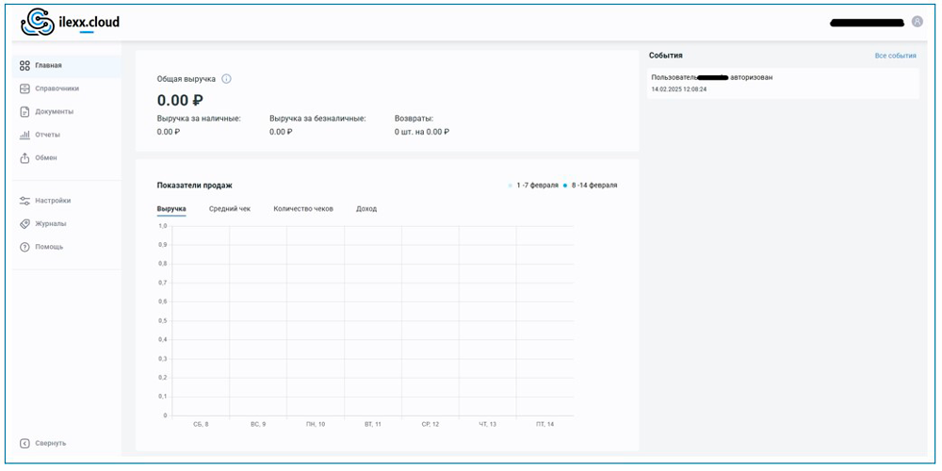Select the Выручка chart tab
Viewport: 942px width, 471px height.
pyautogui.click(x=171, y=208)
